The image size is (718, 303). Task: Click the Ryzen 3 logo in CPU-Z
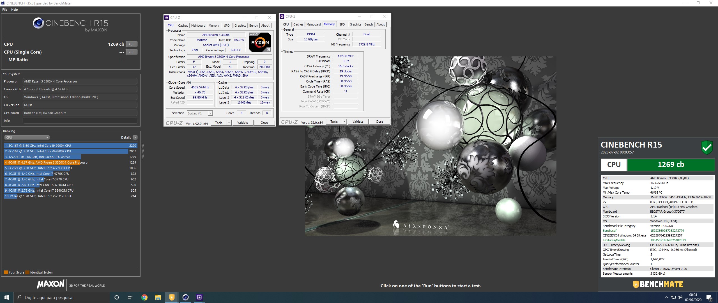point(260,42)
